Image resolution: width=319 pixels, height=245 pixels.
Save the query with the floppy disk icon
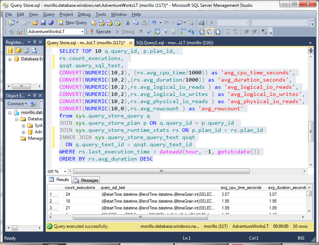point(43,23)
